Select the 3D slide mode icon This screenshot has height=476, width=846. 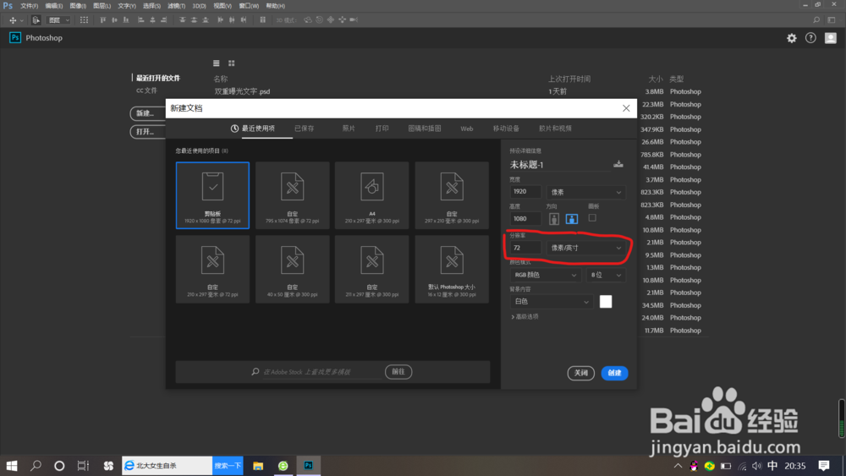pos(342,20)
